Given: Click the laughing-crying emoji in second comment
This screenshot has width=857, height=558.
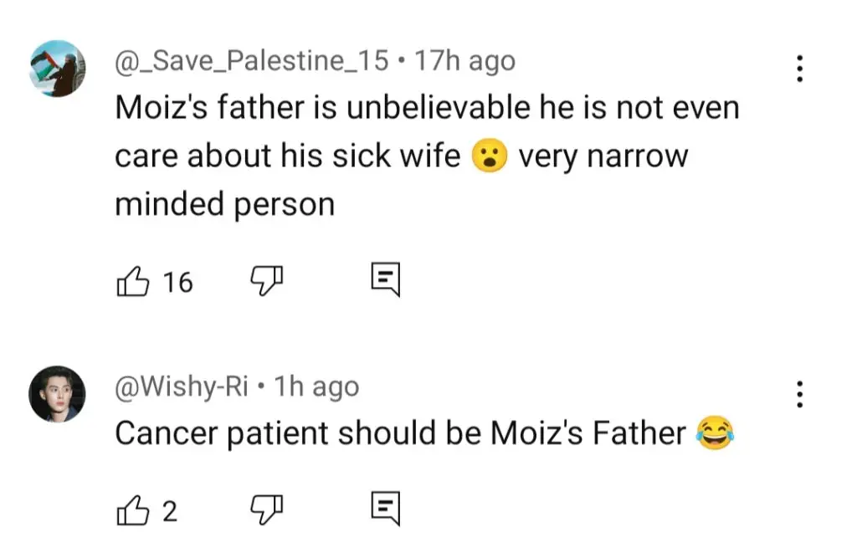Looking at the screenshot, I should click(x=714, y=433).
